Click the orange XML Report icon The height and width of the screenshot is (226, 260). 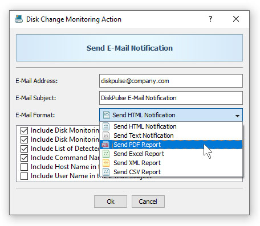[106, 163]
